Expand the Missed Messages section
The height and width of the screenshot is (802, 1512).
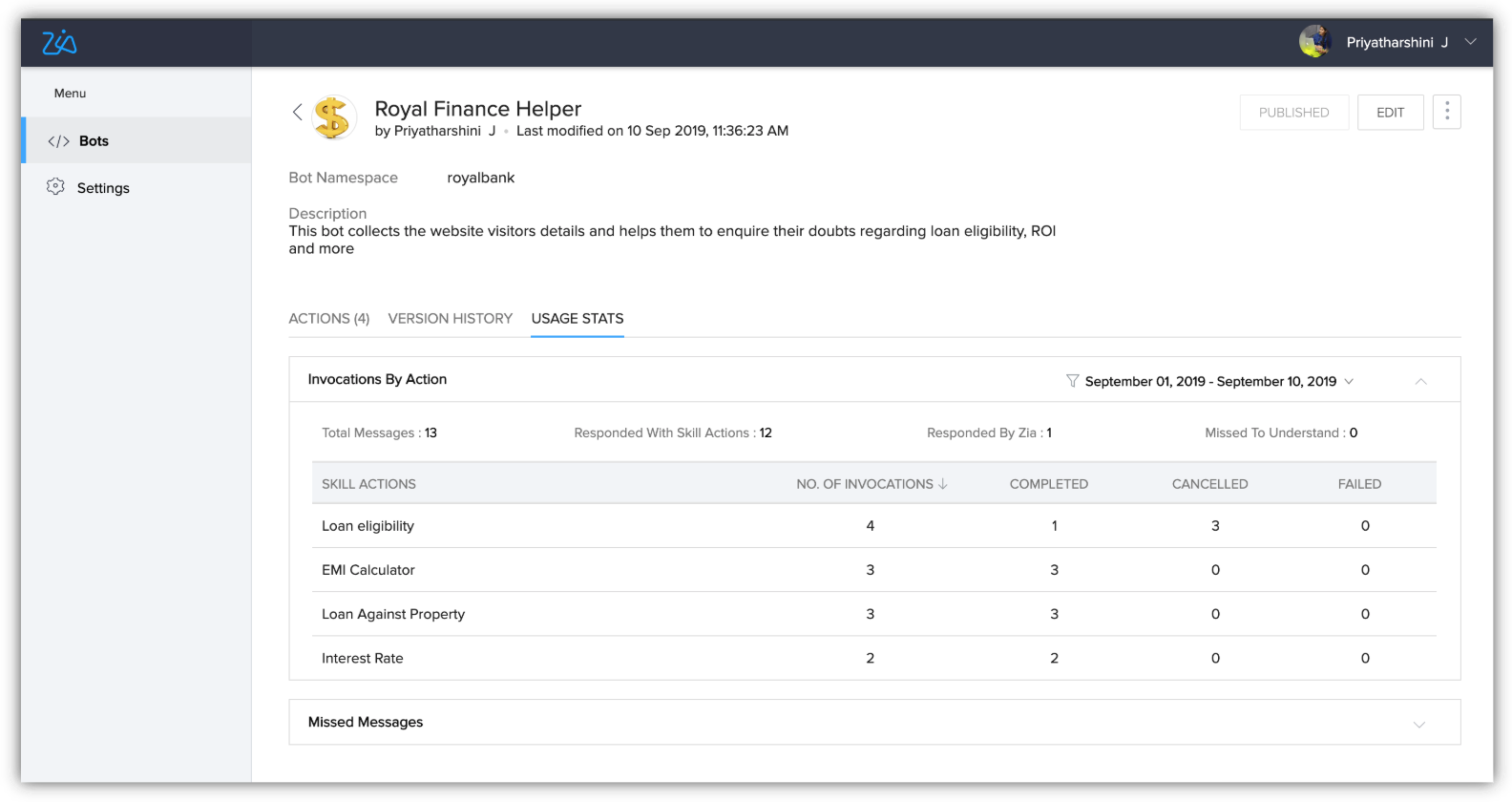point(1419,724)
